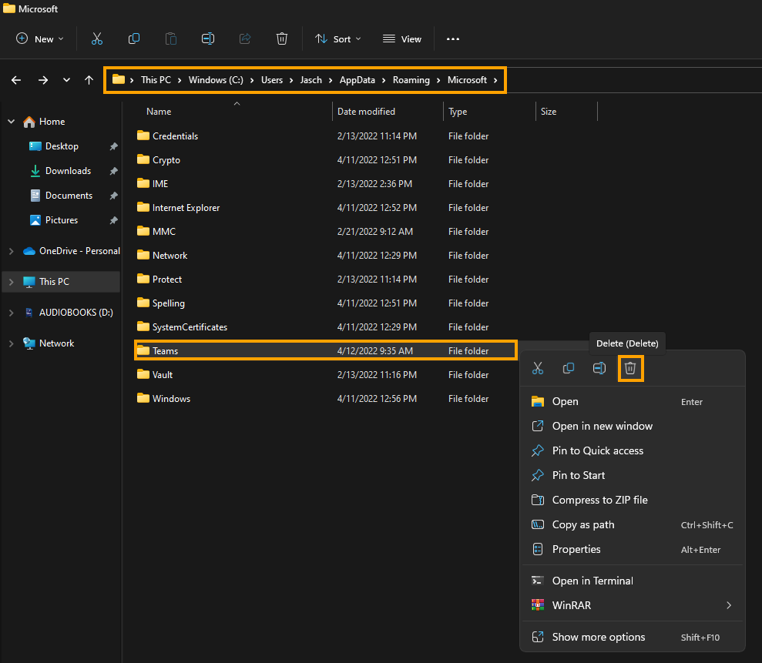
Task: Choose Pin to Quick access
Action: click(x=633, y=450)
